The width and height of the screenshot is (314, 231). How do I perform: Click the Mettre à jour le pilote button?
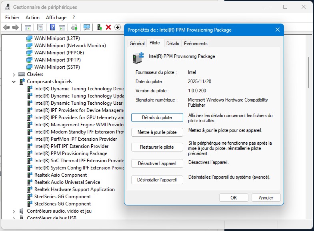pos(157,132)
